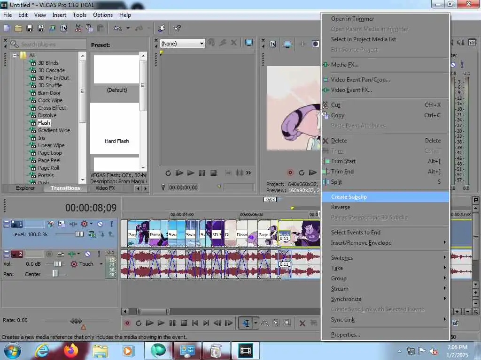Expand the Switches submenu

pos(385,258)
